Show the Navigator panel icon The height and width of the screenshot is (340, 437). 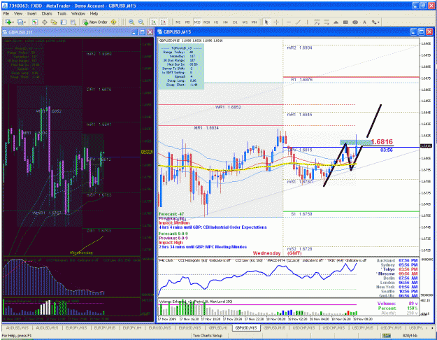(x=54, y=22)
